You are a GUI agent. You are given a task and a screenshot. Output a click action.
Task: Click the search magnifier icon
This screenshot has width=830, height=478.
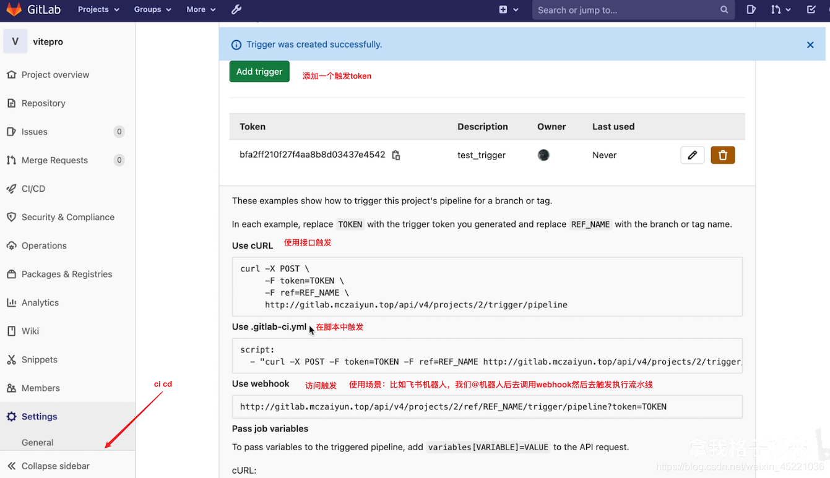tap(724, 10)
